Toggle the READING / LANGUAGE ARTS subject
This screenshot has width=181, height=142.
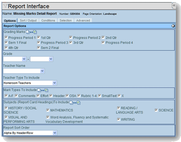click(x=118, y=108)
